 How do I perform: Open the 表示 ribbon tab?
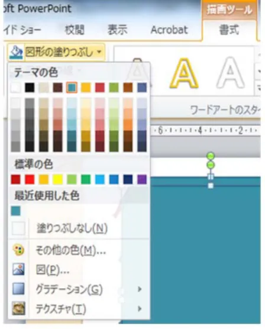(x=117, y=30)
